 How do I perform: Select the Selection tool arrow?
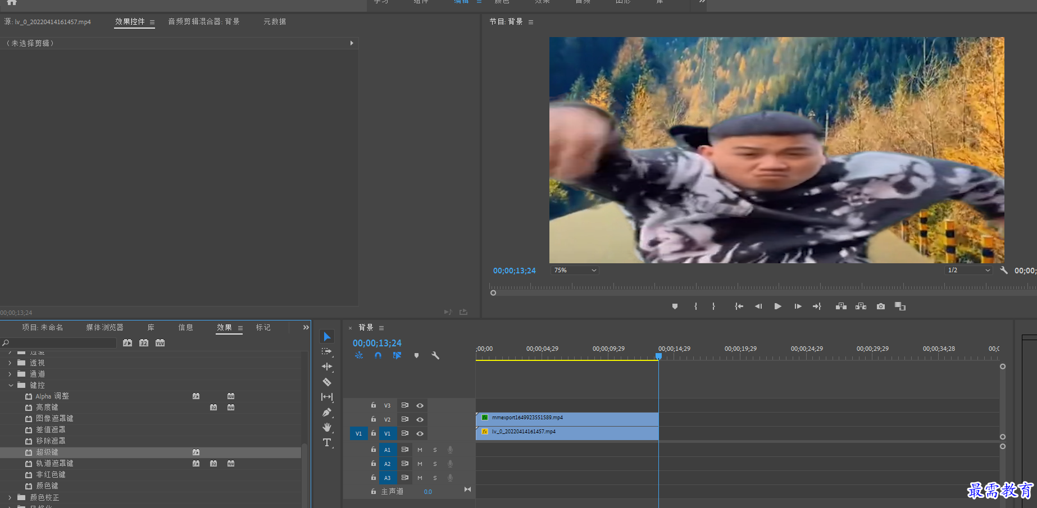coord(327,337)
